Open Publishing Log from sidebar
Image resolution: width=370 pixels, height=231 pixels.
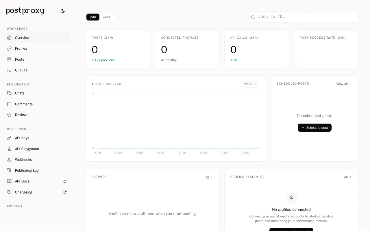tap(37, 170)
